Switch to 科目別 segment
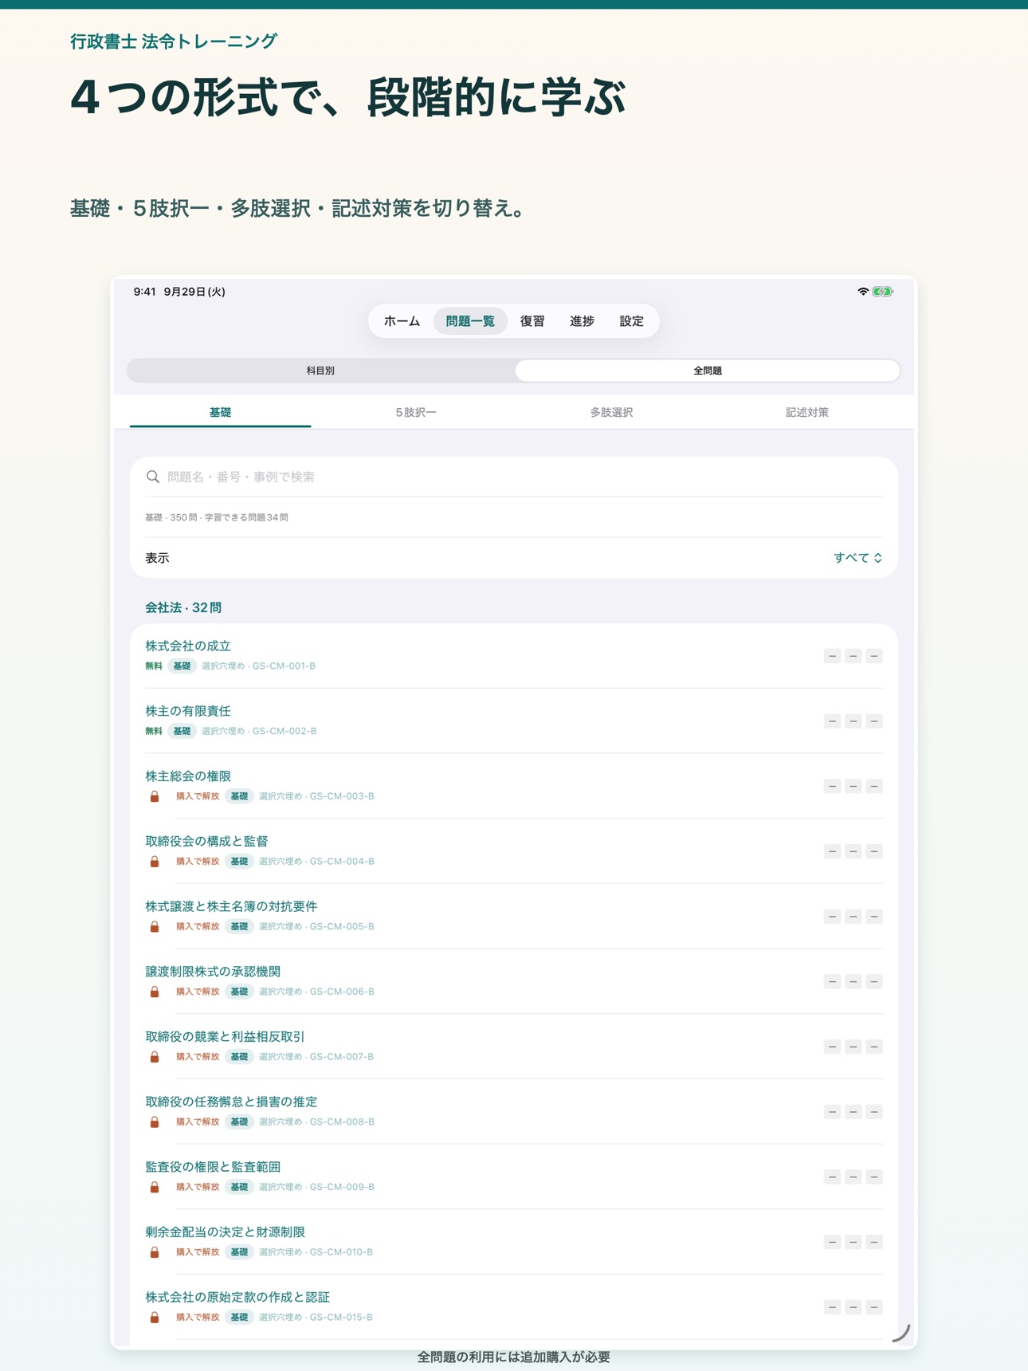The image size is (1028, 1371). pos(320,371)
